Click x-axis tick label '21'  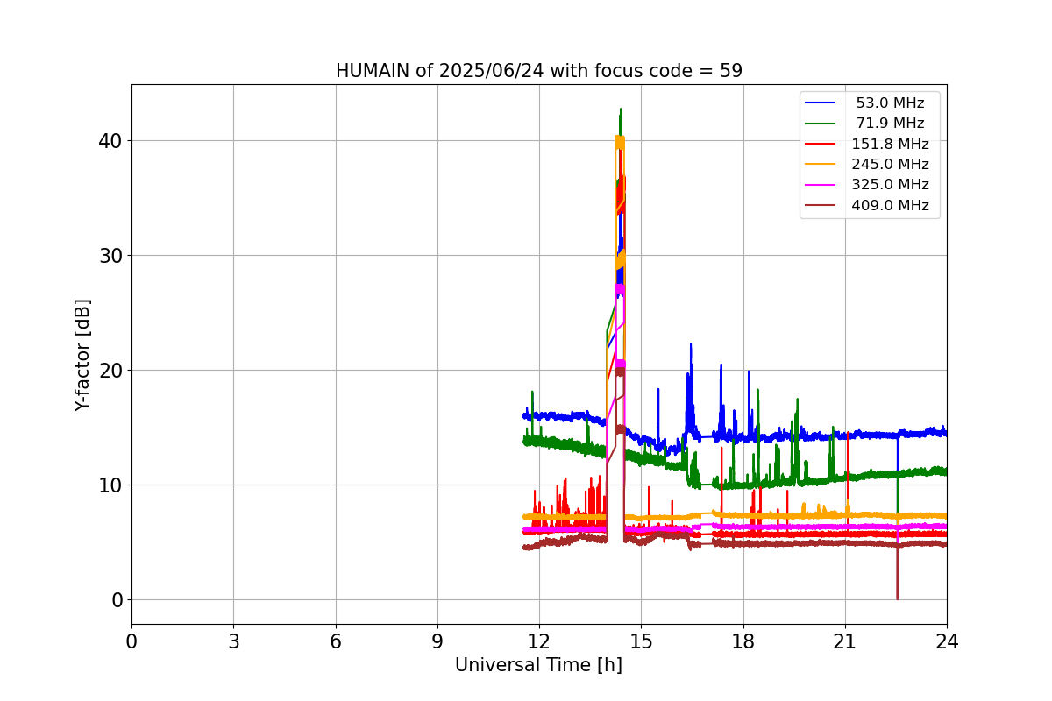[845, 641]
